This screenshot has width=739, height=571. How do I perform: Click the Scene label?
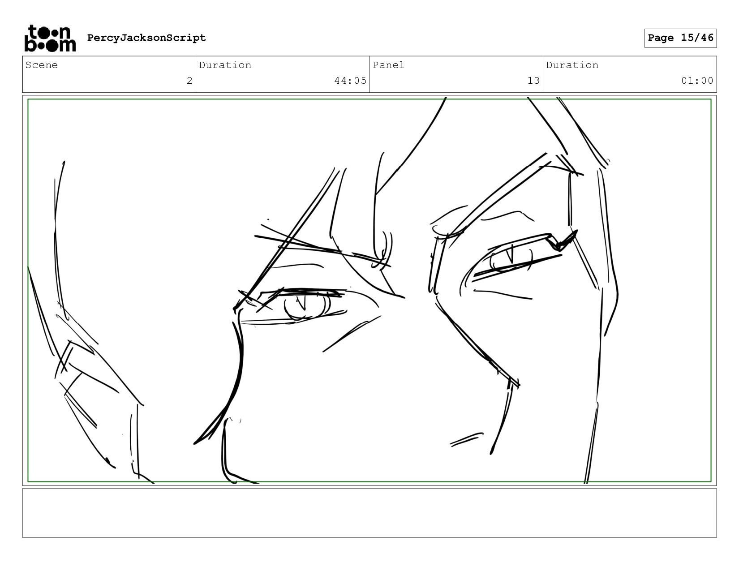pos(42,65)
